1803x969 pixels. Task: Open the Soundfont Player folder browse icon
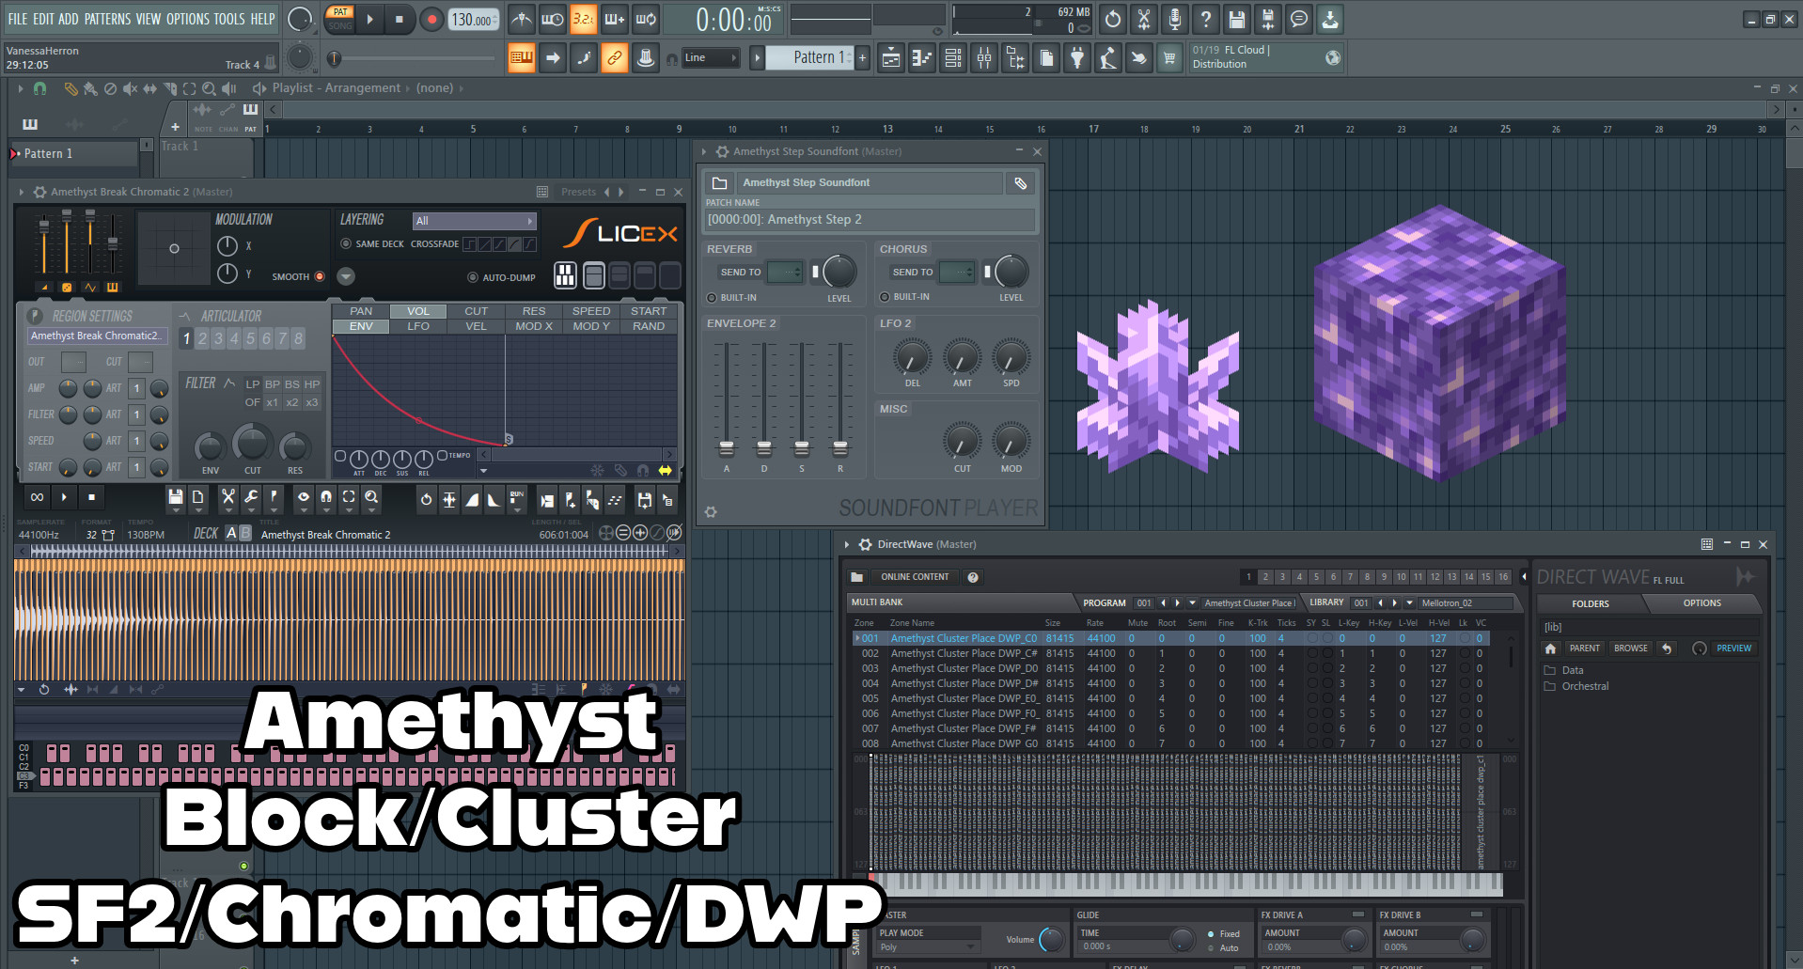click(x=720, y=183)
